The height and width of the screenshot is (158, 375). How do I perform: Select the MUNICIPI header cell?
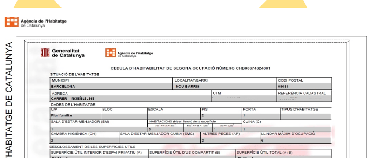click(60, 80)
